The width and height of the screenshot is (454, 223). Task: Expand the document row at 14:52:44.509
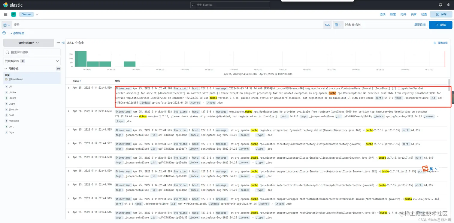coord(68,171)
